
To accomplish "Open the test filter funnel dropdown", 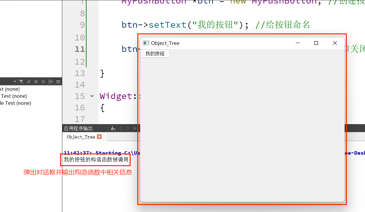I will (21, 81).
